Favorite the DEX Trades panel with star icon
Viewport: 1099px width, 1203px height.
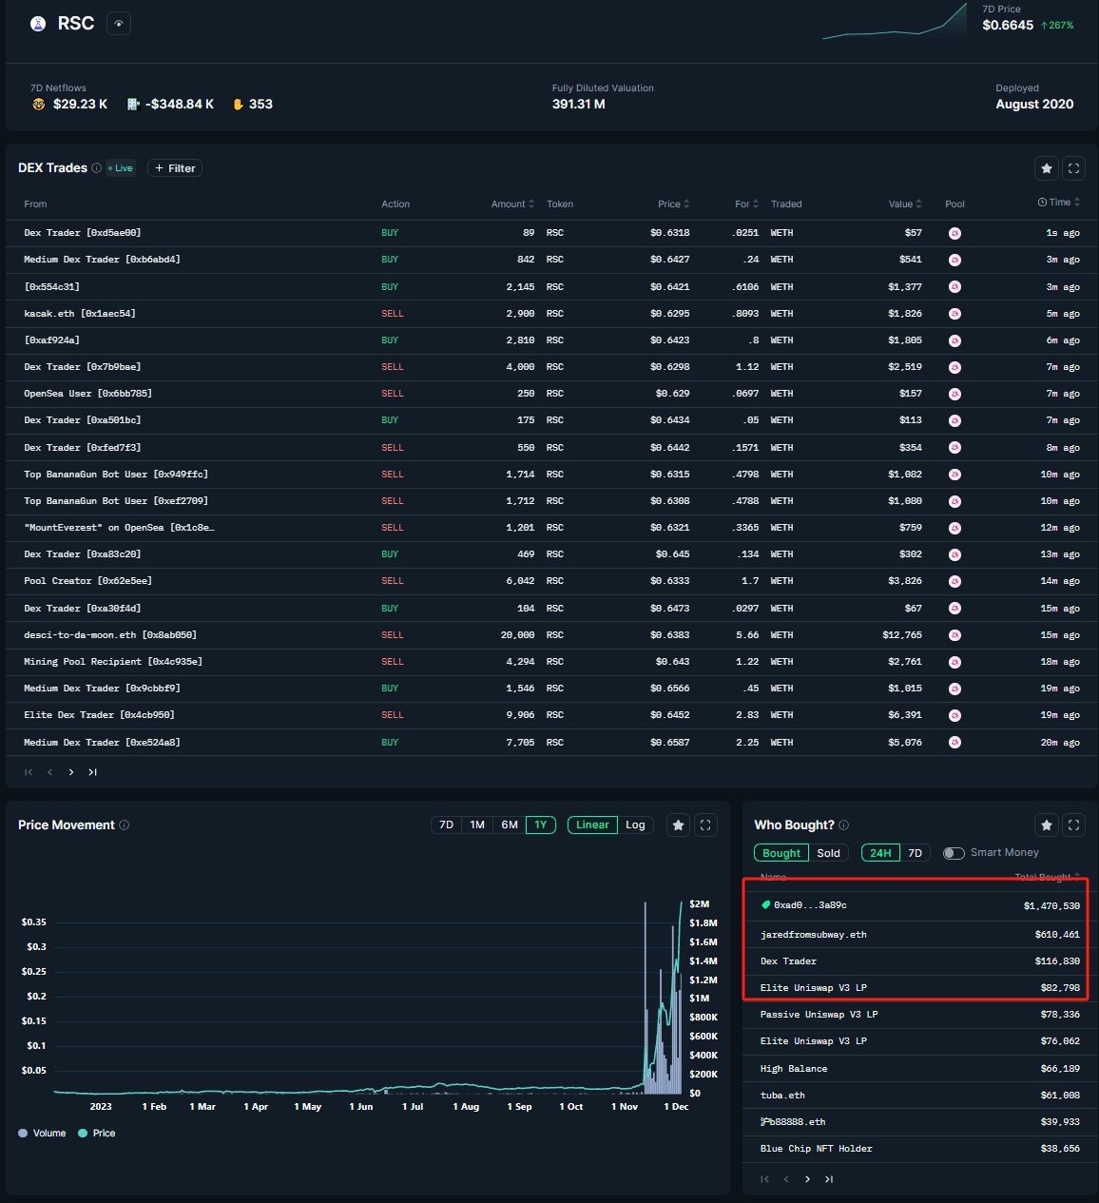pyautogui.click(x=1047, y=168)
